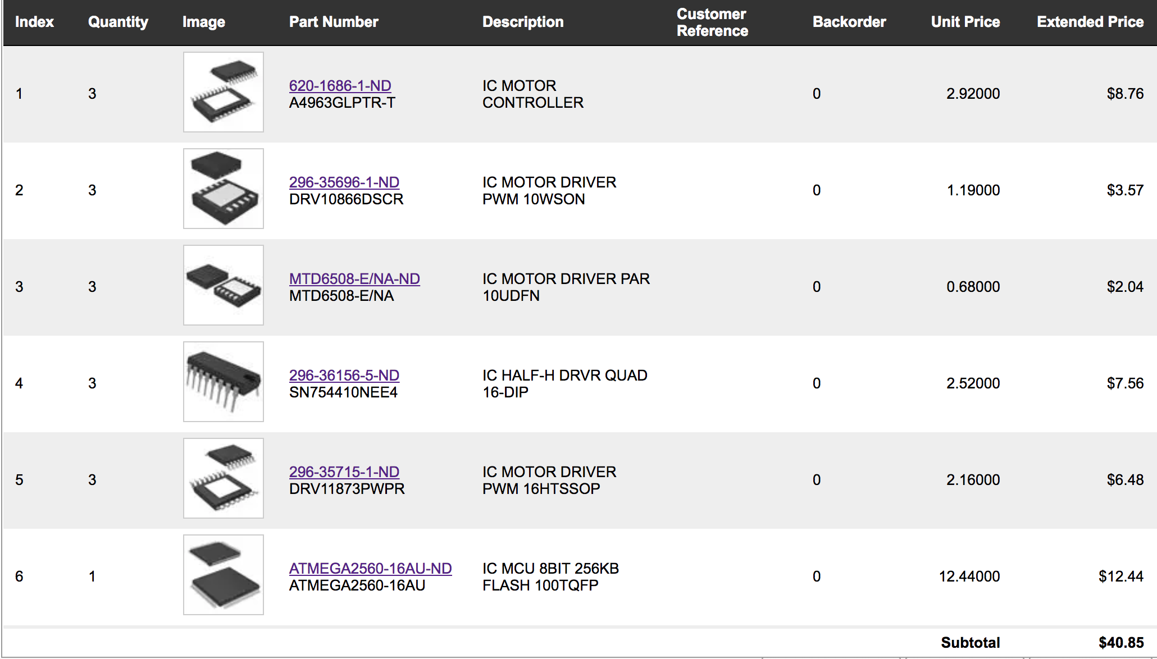
Task: Click the MTD6508-E/NA chip image
Action: [x=223, y=285]
